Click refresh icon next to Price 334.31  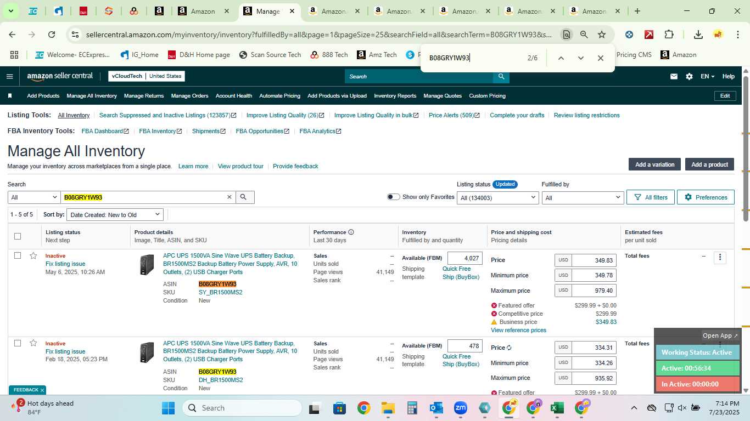pyautogui.click(x=509, y=348)
